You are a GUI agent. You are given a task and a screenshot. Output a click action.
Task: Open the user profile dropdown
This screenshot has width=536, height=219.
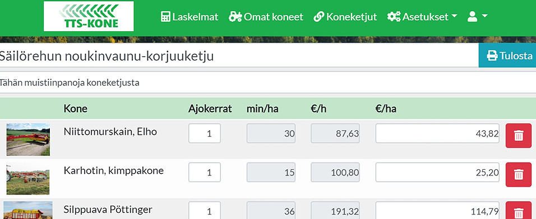click(477, 17)
